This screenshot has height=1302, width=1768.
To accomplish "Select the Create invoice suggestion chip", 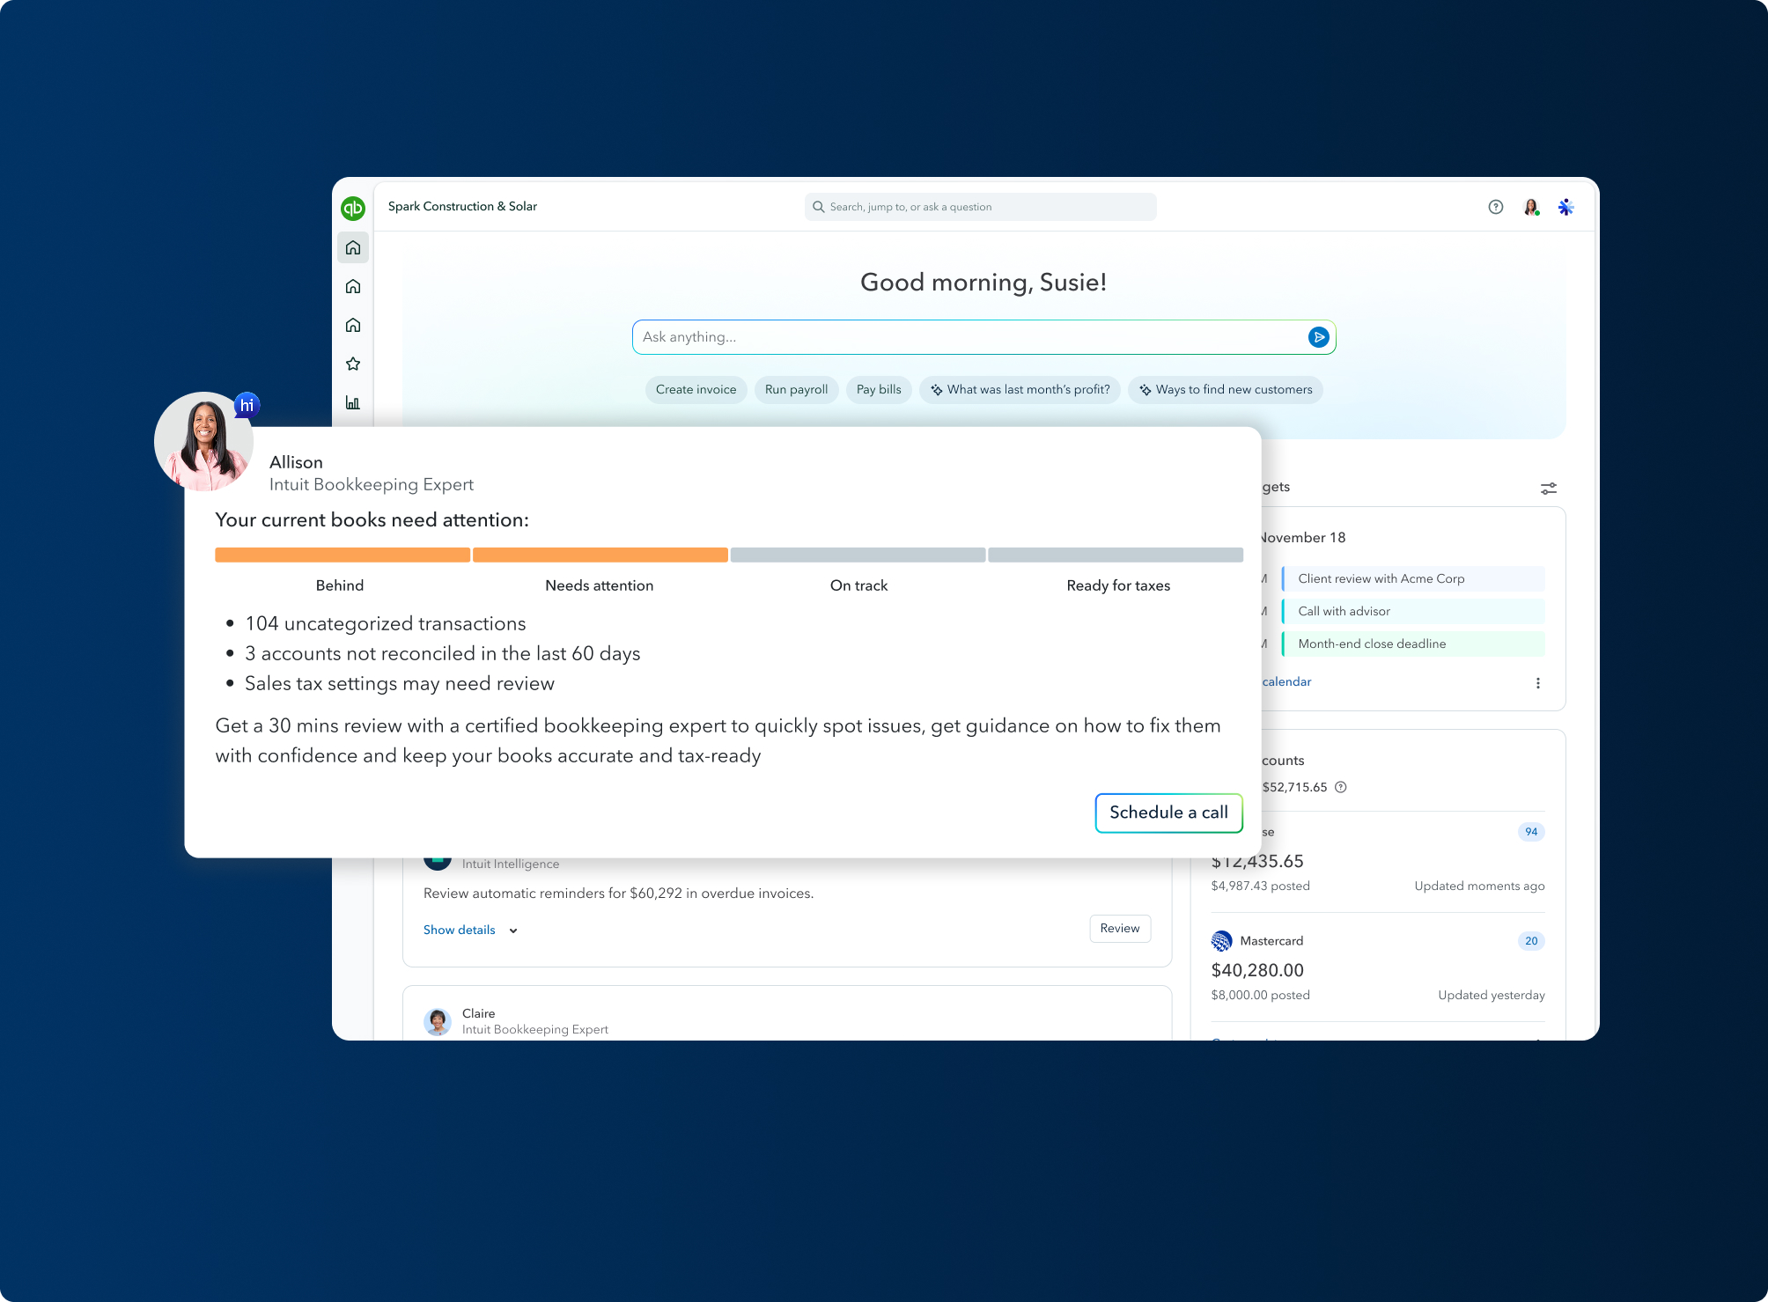I will (x=696, y=390).
